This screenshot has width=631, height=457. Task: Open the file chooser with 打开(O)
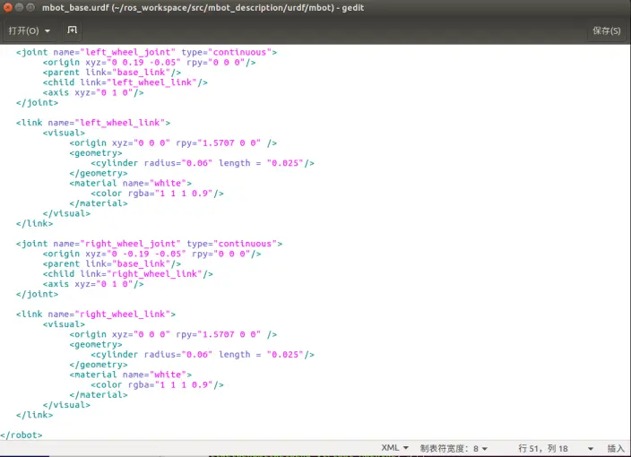coord(23,30)
